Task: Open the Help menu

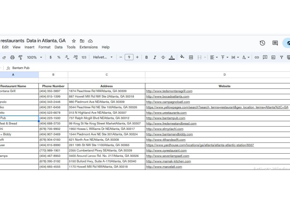Action: (106, 47)
